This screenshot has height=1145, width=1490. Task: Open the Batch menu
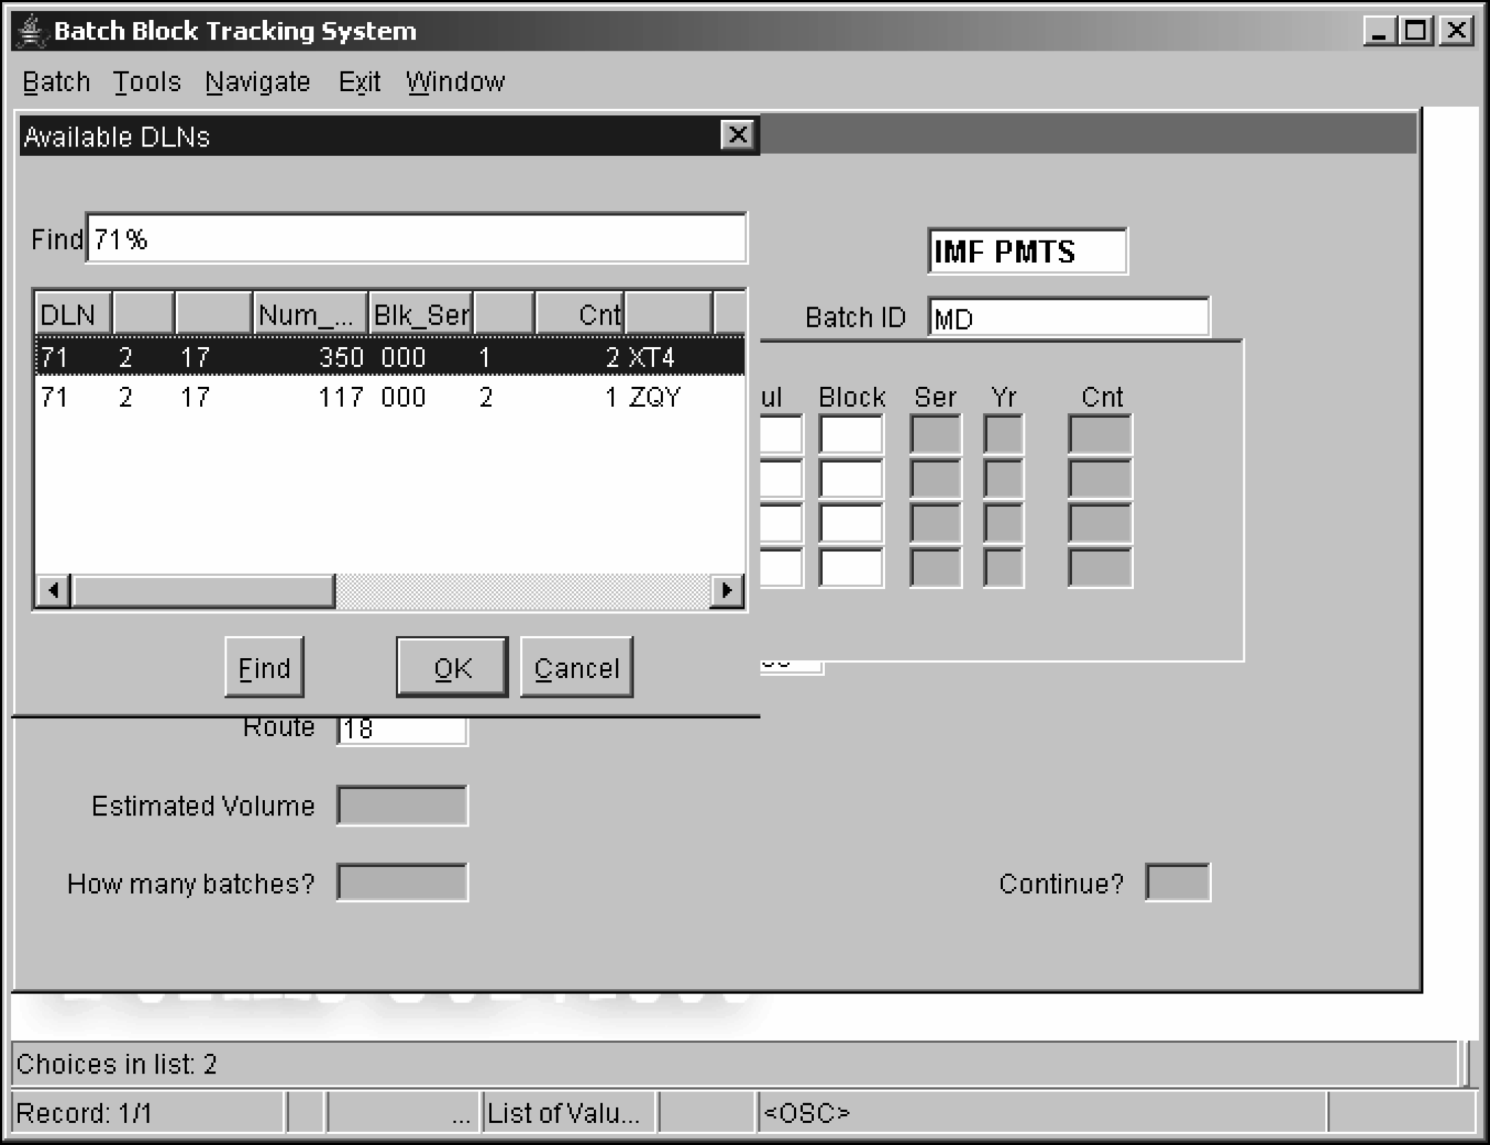(x=56, y=82)
